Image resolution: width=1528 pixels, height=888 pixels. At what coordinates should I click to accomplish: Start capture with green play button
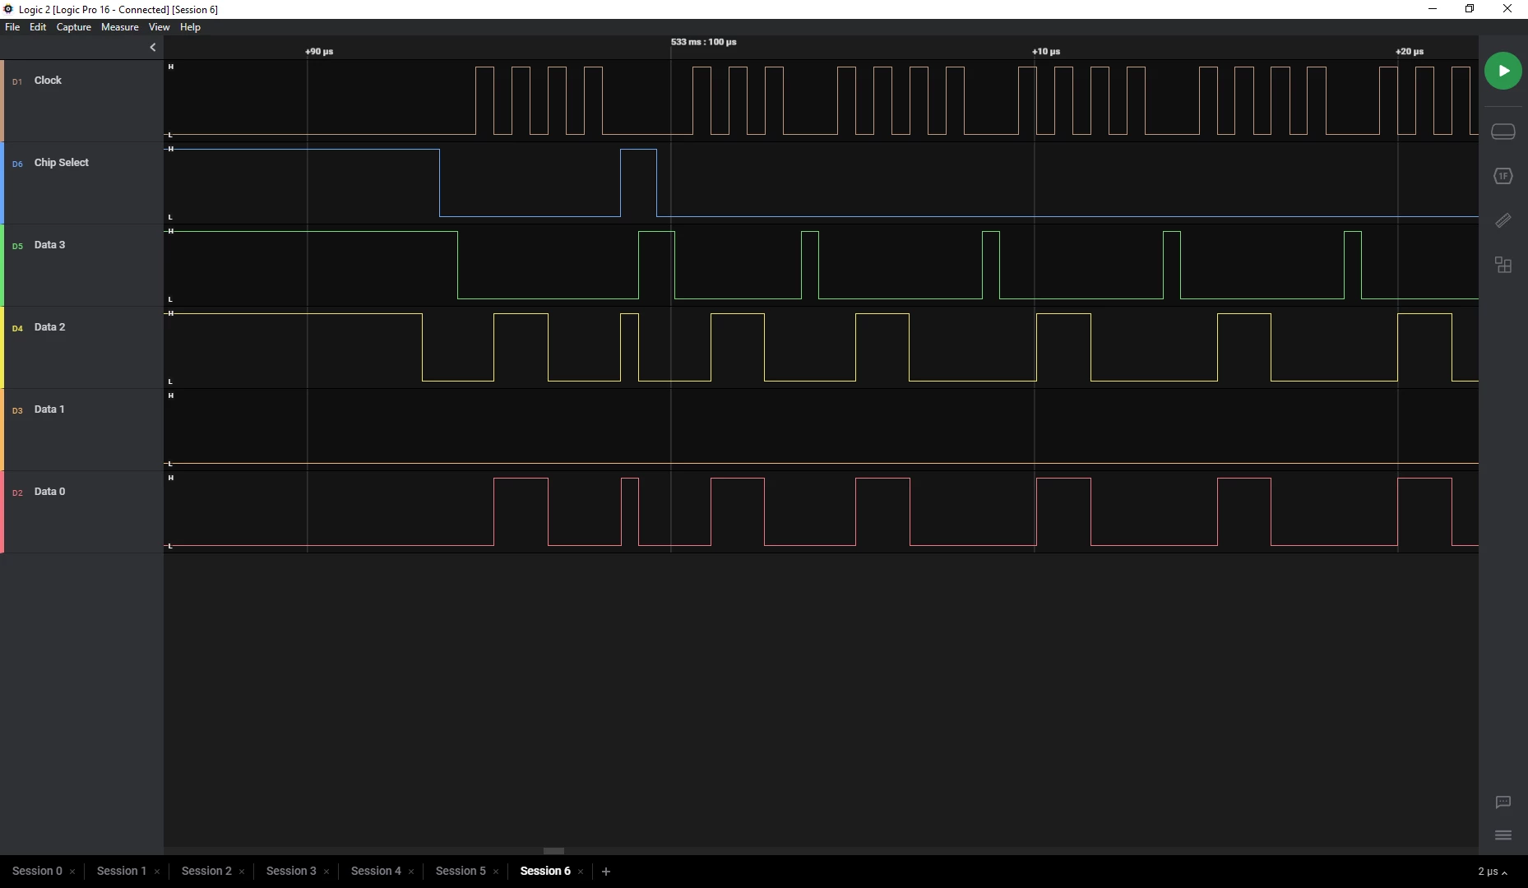click(x=1503, y=71)
